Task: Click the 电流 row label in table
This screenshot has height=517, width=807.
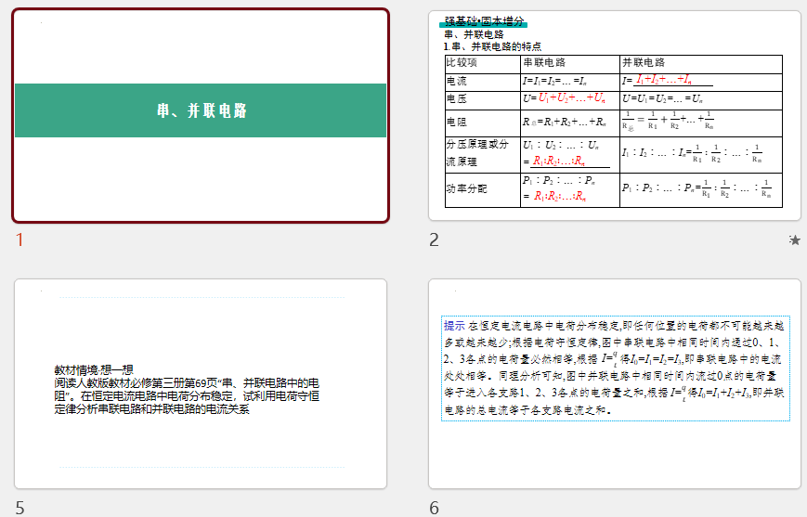Action: pyautogui.click(x=457, y=82)
